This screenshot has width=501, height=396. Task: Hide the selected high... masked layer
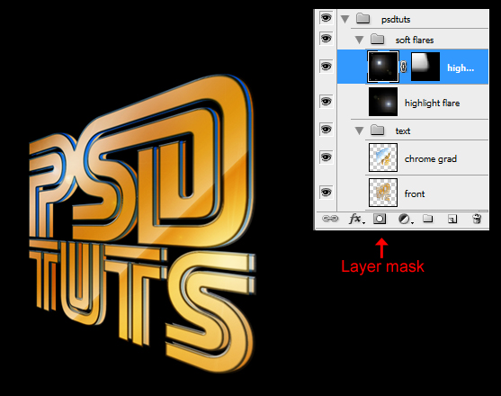pos(326,67)
